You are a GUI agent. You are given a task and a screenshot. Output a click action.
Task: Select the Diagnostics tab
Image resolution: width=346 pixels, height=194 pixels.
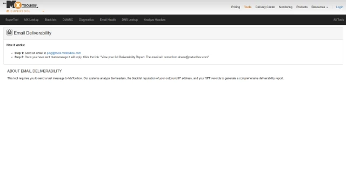click(x=86, y=20)
